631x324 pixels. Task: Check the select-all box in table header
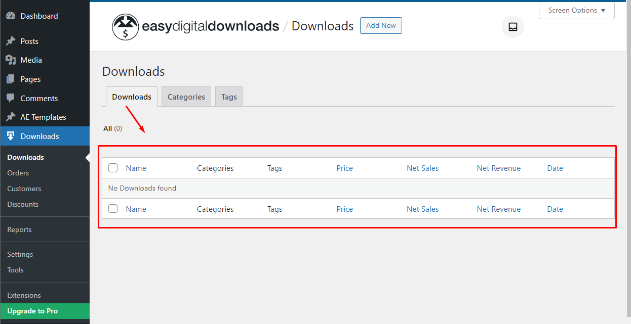click(112, 167)
